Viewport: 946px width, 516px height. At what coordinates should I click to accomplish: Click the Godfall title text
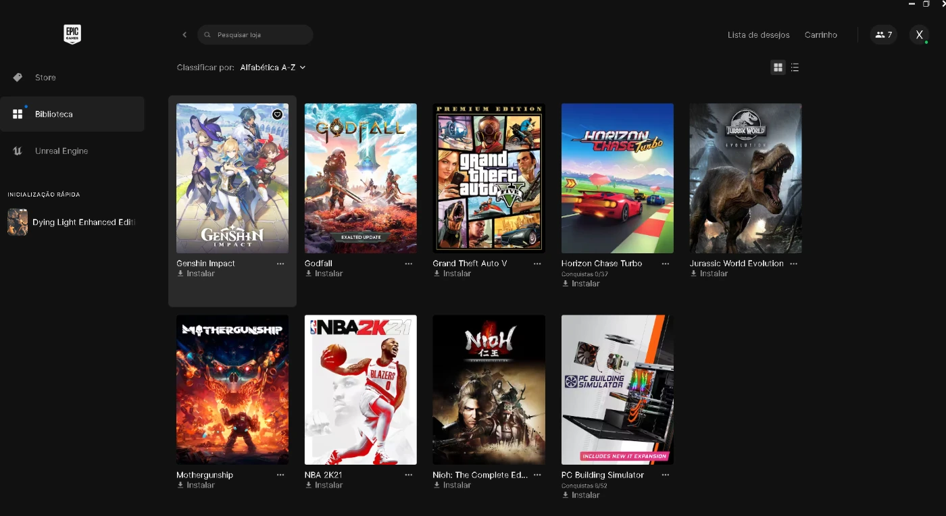tap(318, 263)
